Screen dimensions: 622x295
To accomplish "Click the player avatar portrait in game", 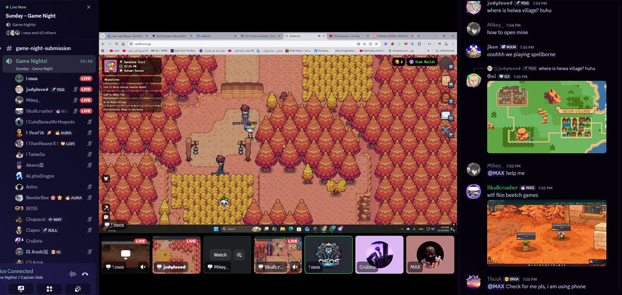I will point(110,66).
